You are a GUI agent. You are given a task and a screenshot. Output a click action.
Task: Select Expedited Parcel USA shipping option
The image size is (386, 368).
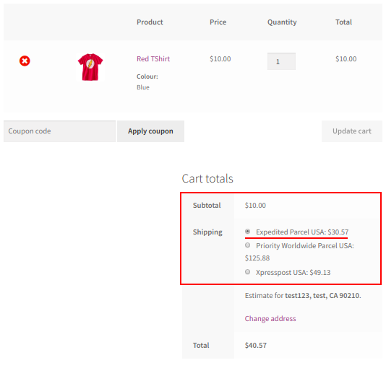click(248, 232)
